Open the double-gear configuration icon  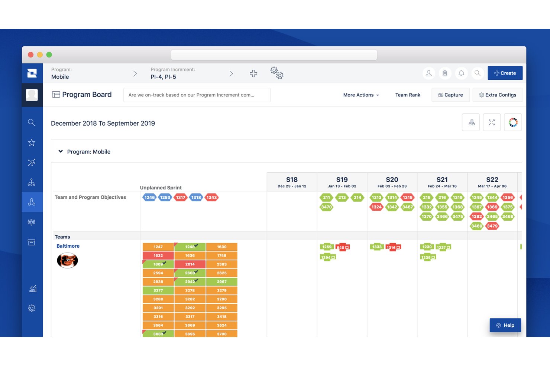[x=277, y=73]
